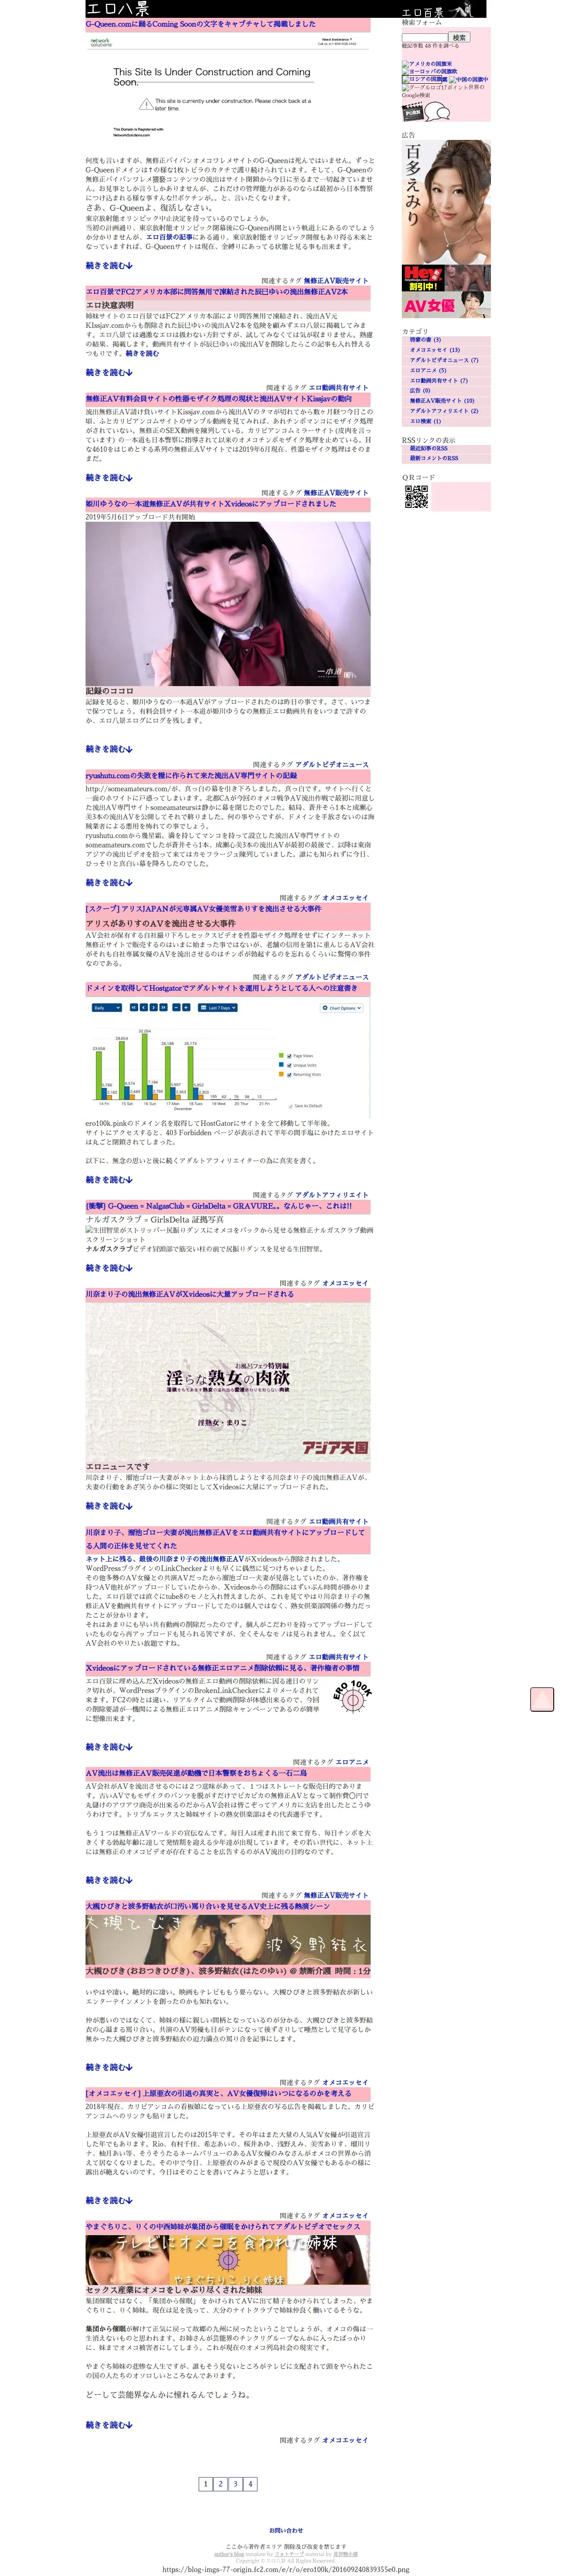Image resolution: width=572 pixels, height=2576 pixels.
Task: Click the chart's jump-to-first double-left arrow
Action: 134,1008
